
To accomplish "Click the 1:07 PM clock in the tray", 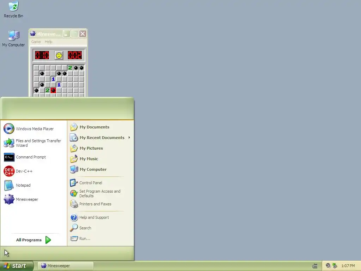I will (348, 266).
